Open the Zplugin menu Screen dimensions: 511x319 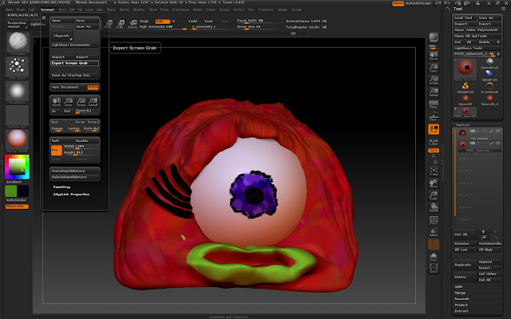click(x=282, y=10)
